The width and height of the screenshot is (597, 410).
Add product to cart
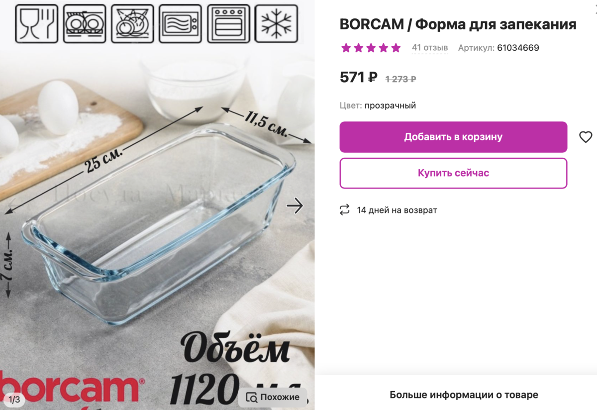point(453,137)
